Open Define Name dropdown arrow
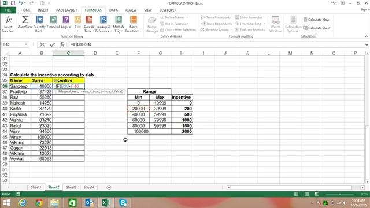 [x=187, y=17]
